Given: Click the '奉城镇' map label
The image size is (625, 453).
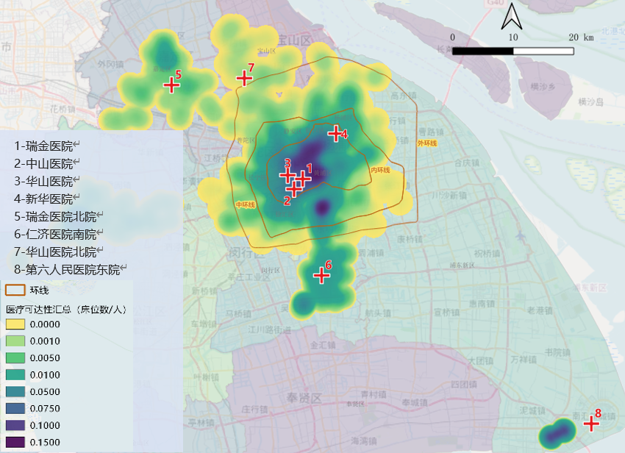Looking at the screenshot, I should point(415,403).
